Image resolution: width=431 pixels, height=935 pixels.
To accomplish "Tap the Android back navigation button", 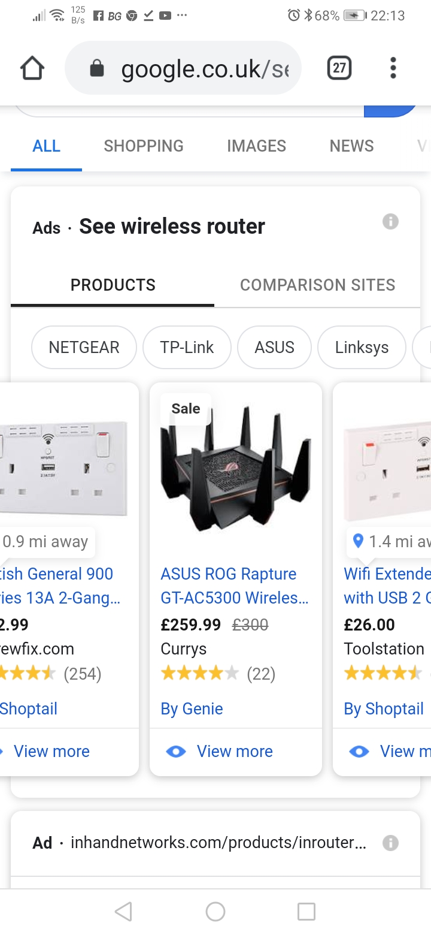I will (123, 912).
